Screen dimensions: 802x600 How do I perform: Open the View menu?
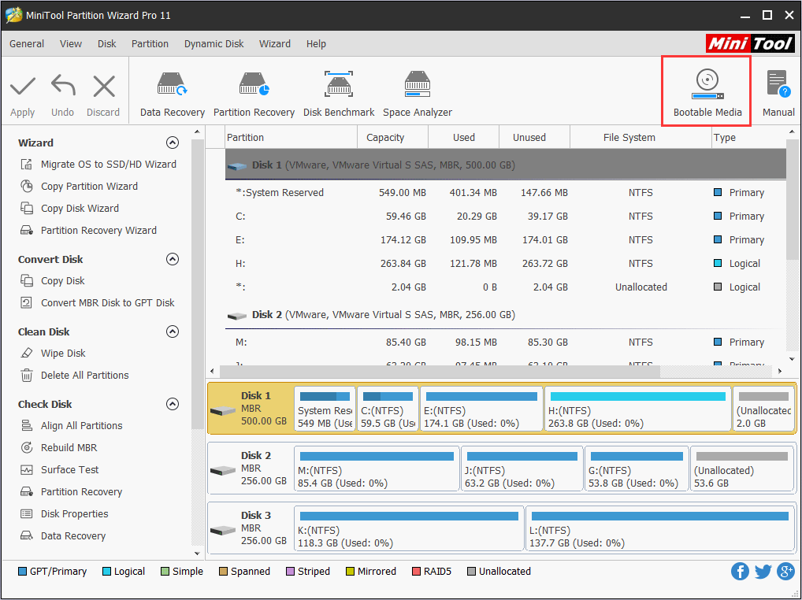(71, 43)
